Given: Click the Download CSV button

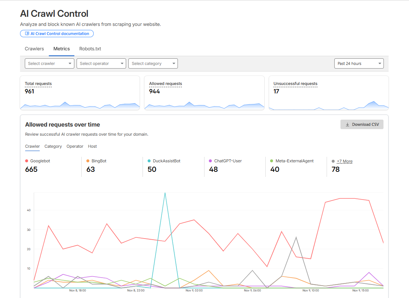Looking at the screenshot, I should click(x=362, y=124).
